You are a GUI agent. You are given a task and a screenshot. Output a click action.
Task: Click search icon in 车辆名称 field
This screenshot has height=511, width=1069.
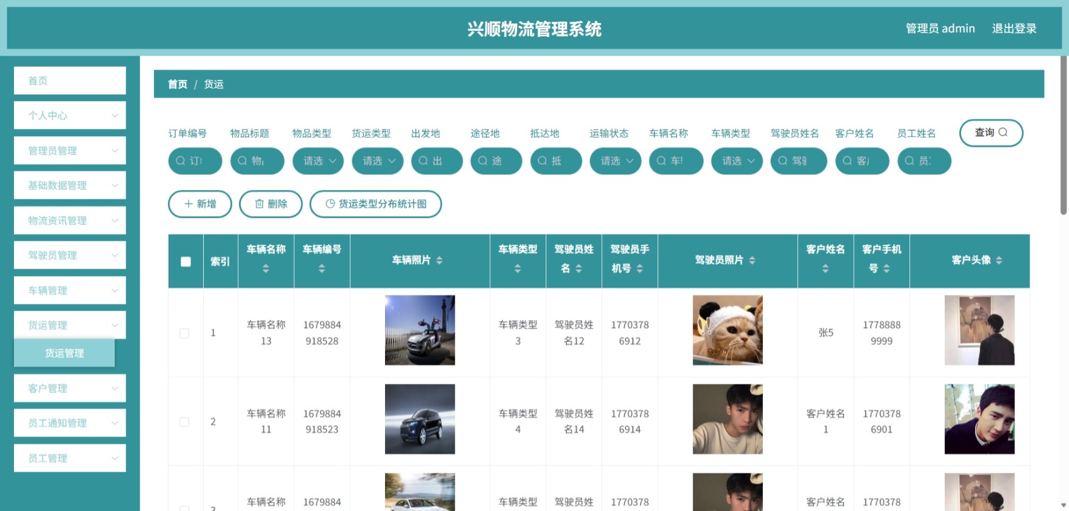pyautogui.click(x=662, y=161)
